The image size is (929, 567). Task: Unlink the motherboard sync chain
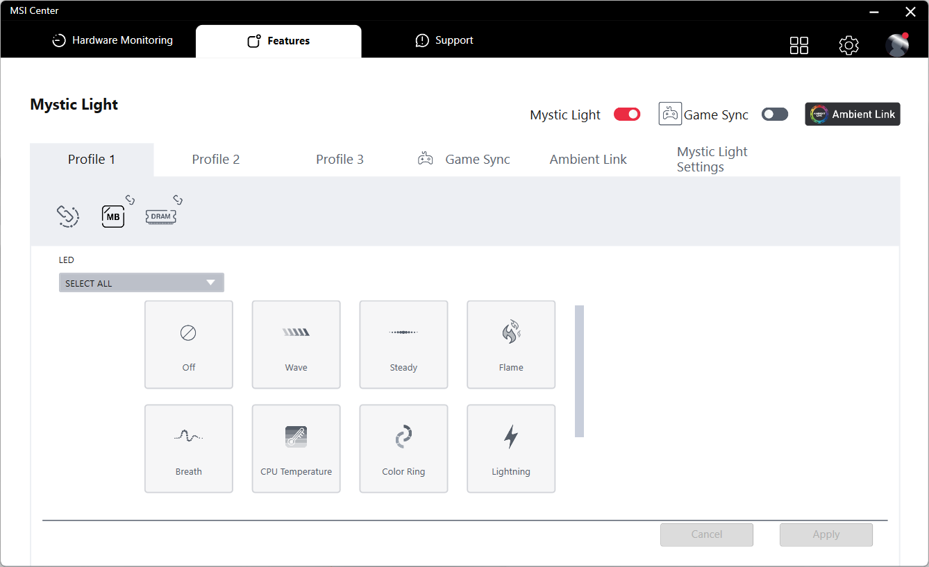click(x=130, y=201)
